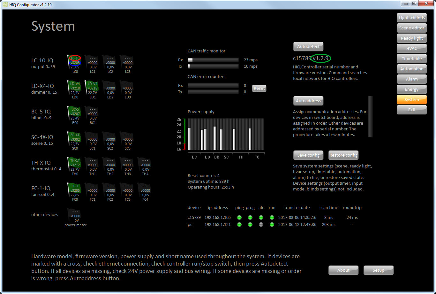This screenshot has height=294, width=436.
Task: Click the CAN traffic Rx bar
Action: 213,60
